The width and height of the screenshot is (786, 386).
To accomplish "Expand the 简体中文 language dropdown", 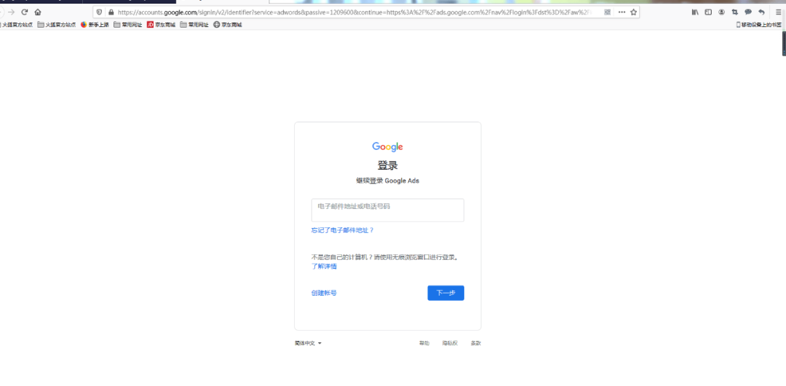I will point(308,343).
